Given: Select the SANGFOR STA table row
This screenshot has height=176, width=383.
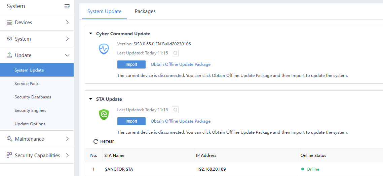Looking at the screenshot, I should pos(119,169).
